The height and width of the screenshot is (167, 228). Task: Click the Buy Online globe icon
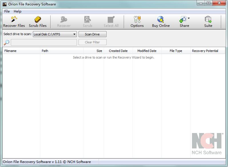pos(161,19)
